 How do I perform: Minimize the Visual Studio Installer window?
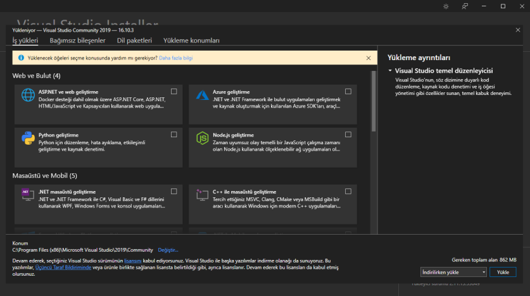tap(484, 6)
